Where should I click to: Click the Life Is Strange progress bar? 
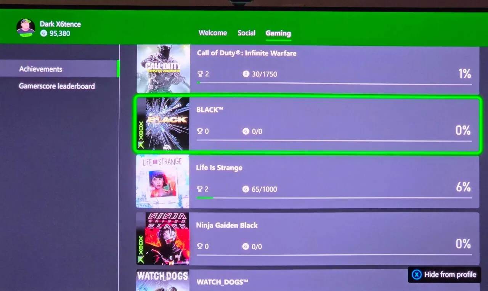[x=334, y=198]
